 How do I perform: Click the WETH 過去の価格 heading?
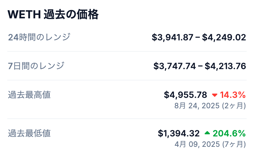coord(53,14)
